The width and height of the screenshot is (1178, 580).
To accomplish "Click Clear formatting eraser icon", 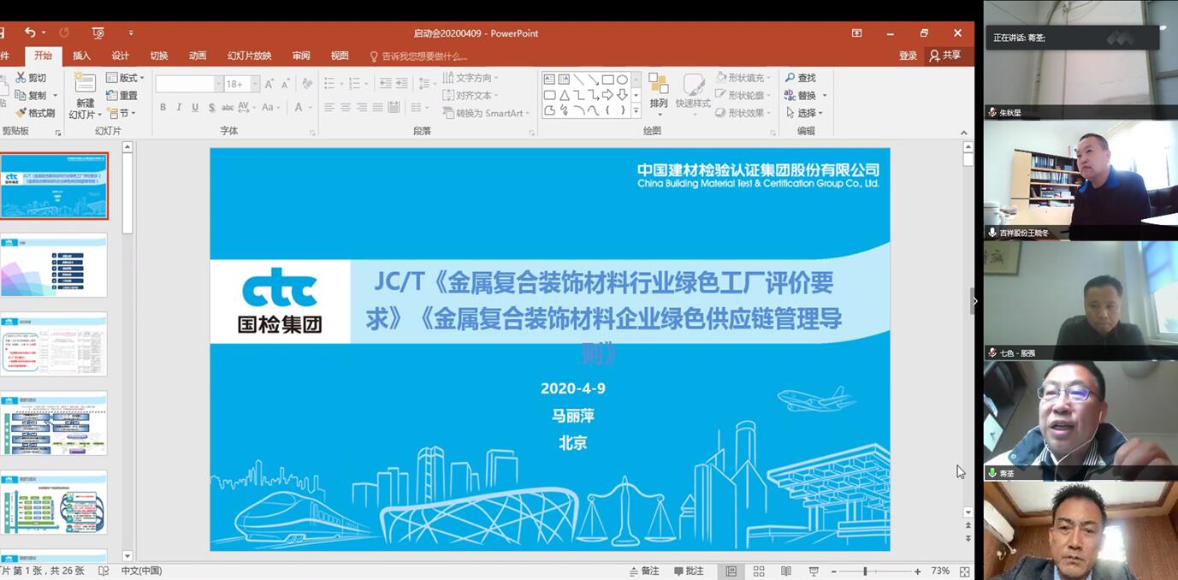I will pyautogui.click(x=307, y=84).
